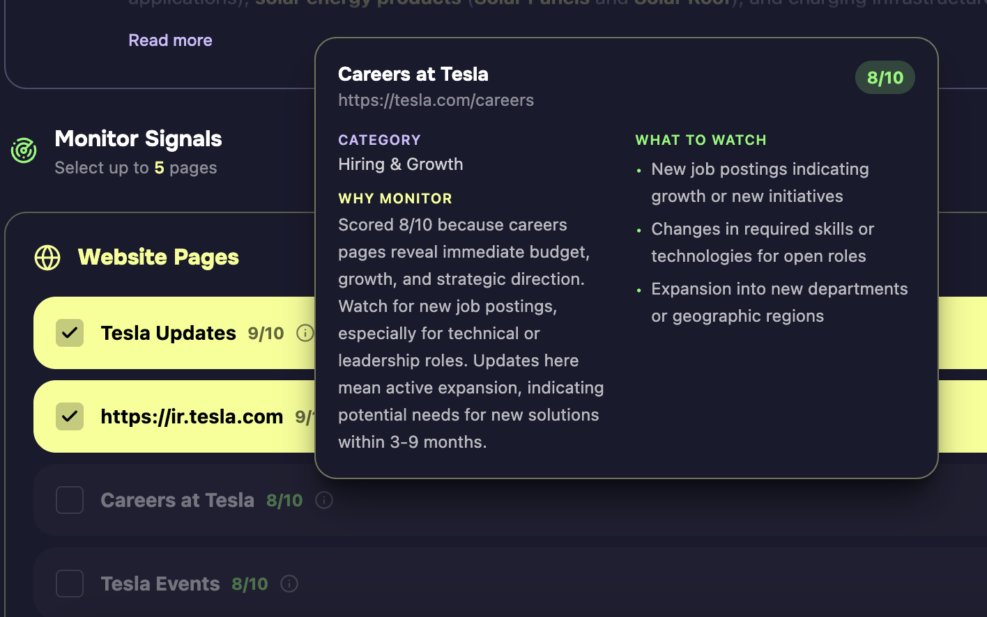Uncheck the Tesla Updates checkbox
The width and height of the screenshot is (987, 617).
coord(70,333)
